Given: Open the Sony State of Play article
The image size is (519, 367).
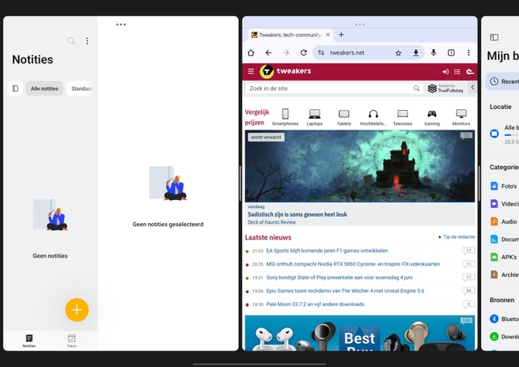Looking at the screenshot, I should click(339, 278).
